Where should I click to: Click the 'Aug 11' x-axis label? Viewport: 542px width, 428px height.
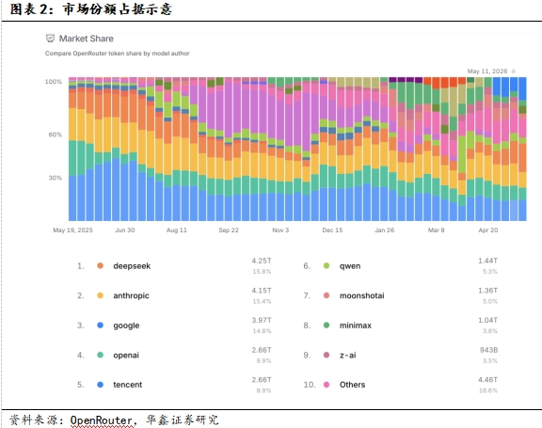(x=177, y=230)
